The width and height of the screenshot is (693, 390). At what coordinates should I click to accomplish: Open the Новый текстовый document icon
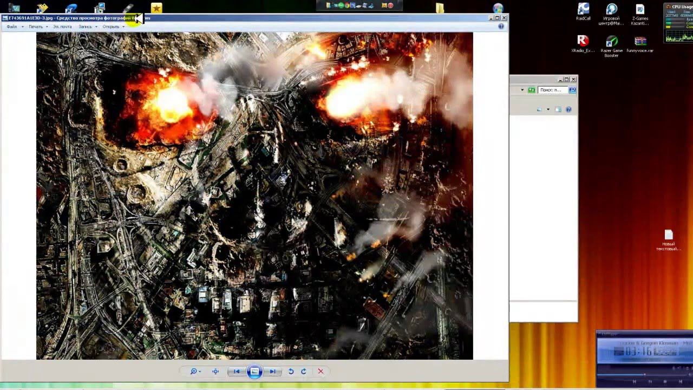pos(668,240)
